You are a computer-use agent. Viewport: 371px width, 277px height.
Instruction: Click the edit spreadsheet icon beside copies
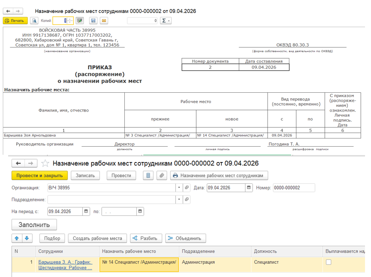[x=80, y=21]
